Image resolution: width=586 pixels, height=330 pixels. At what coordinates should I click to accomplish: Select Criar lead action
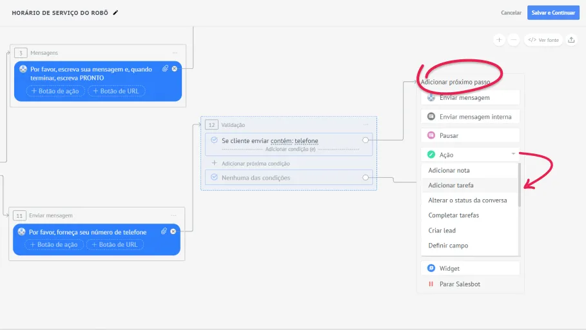click(470, 230)
